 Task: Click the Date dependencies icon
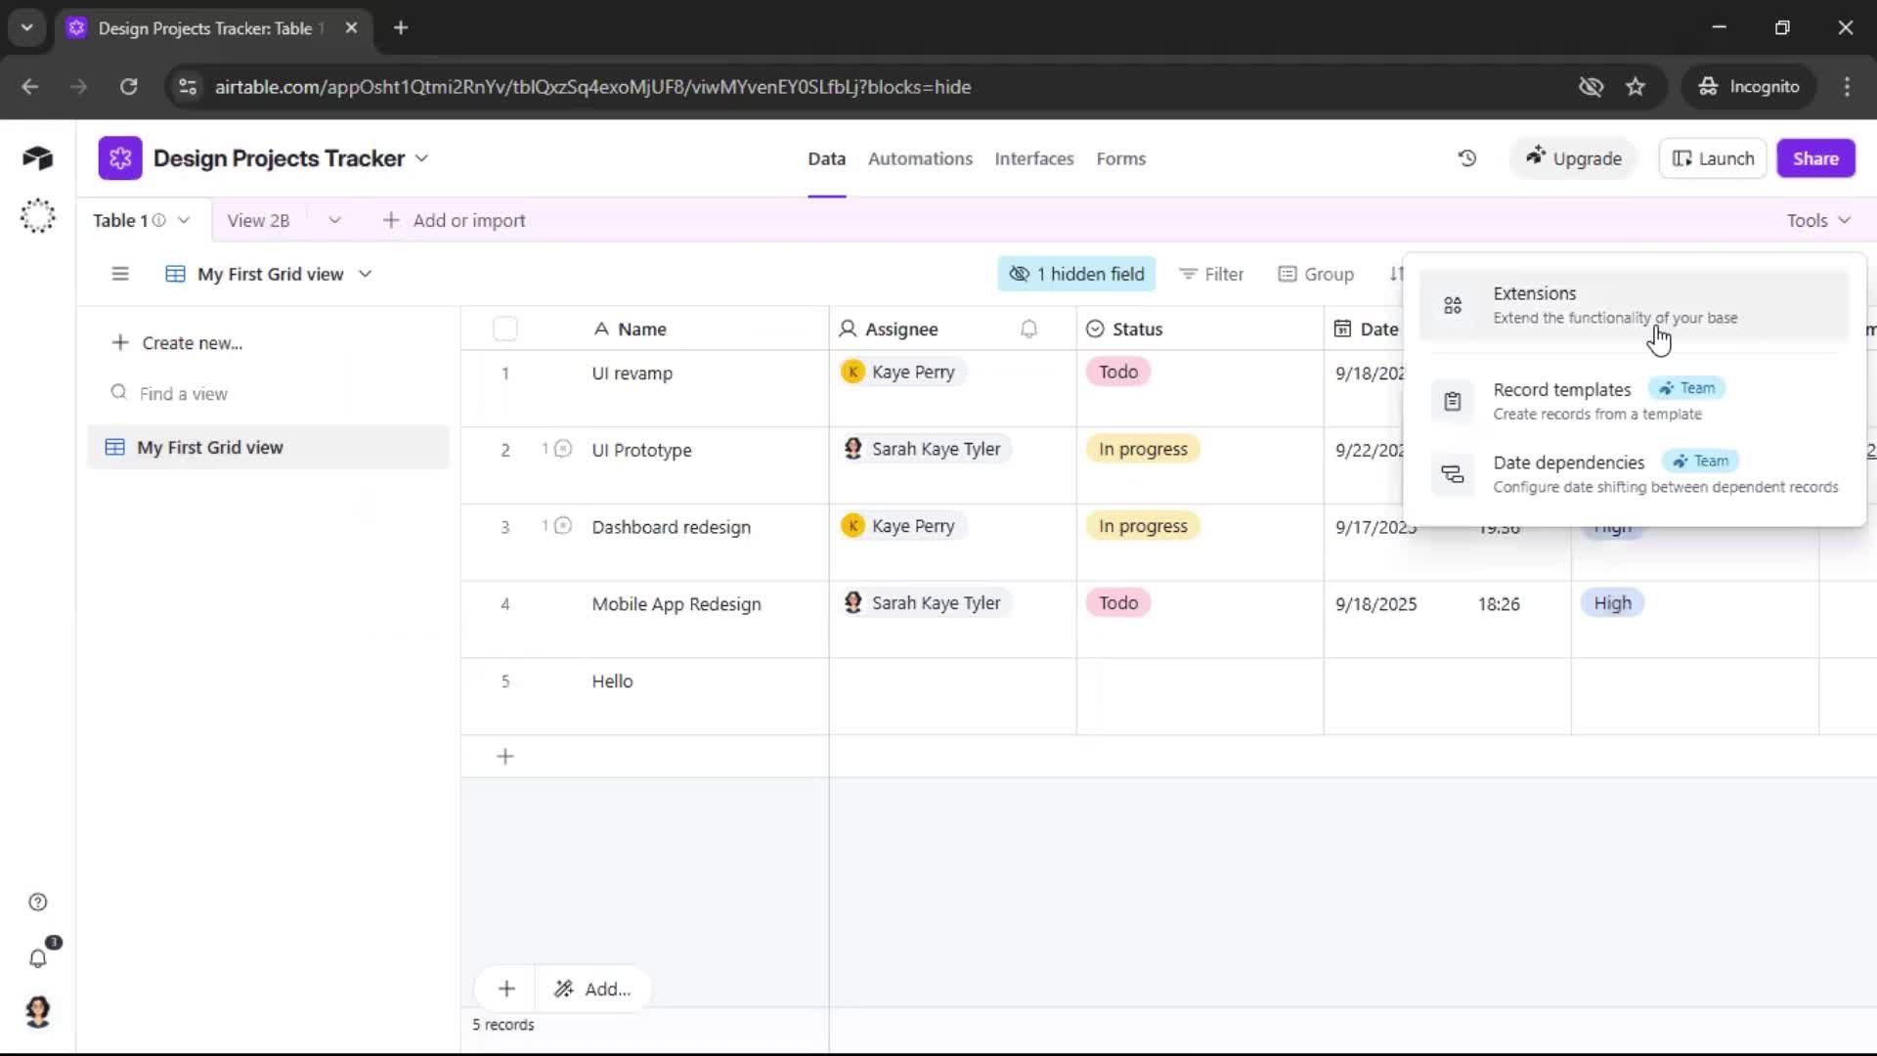1453,474
